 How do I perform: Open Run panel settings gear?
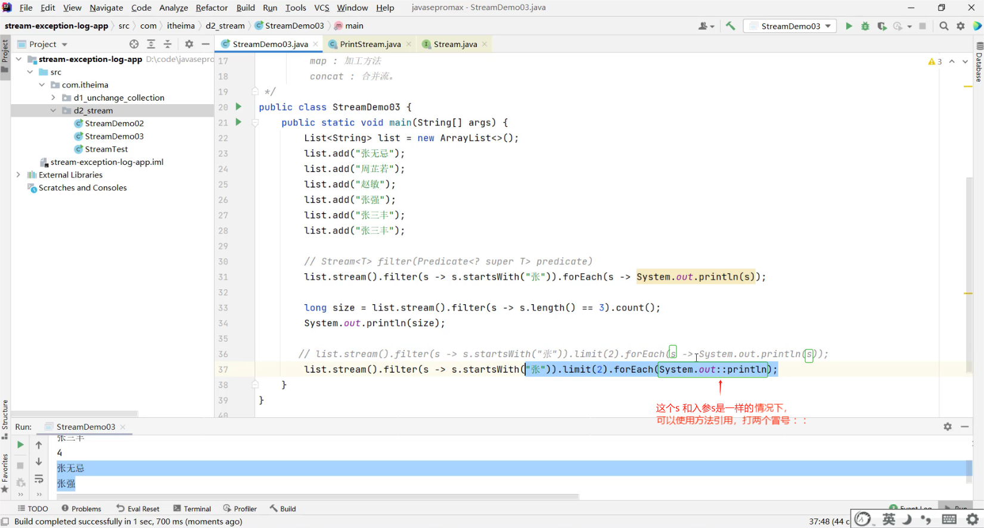(x=948, y=427)
